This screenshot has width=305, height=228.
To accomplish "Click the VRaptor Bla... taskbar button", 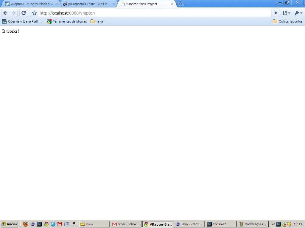I will pyautogui.click(x=158, y=224).
